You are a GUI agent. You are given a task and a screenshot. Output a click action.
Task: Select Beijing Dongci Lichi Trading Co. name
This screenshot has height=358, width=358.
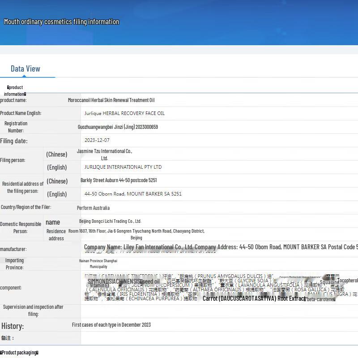coord(110,221)
